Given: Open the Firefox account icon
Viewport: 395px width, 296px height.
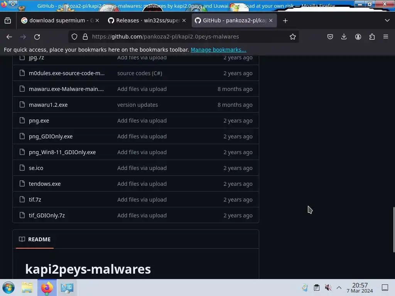Looking at the screenshot, I should click(358, 37).
